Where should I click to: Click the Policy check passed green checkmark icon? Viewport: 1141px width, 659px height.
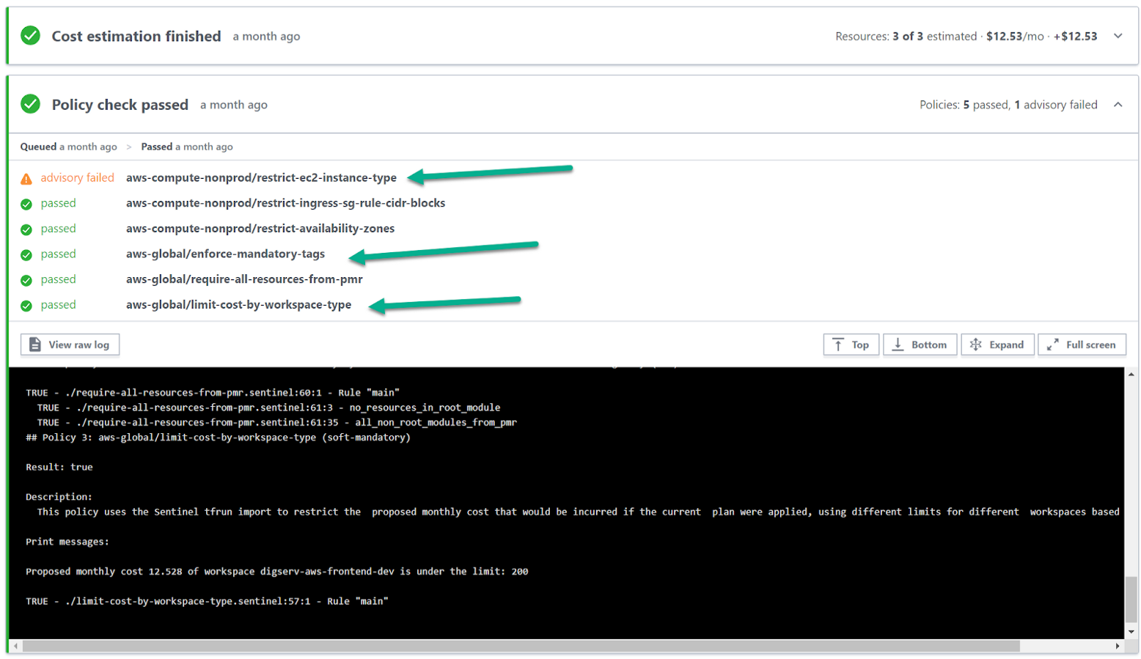tap(31, 104)
